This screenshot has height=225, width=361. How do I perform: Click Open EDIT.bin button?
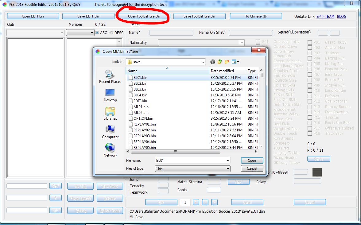pos(33,16)
